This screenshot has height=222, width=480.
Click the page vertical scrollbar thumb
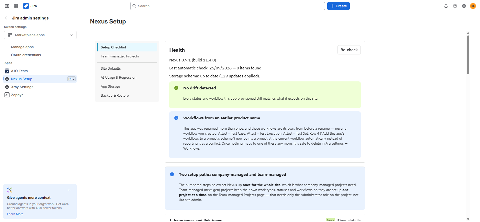point(468,55)
